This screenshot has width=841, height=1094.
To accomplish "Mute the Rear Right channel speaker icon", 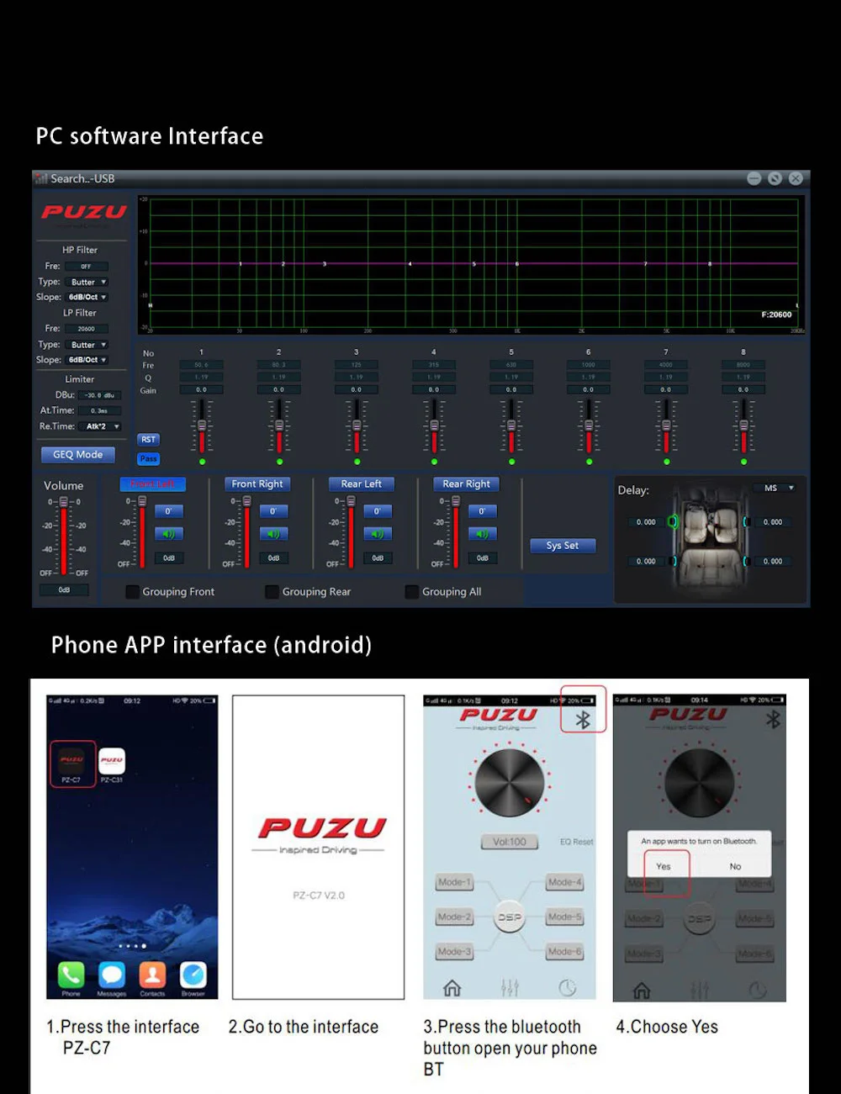I will 482,534.
